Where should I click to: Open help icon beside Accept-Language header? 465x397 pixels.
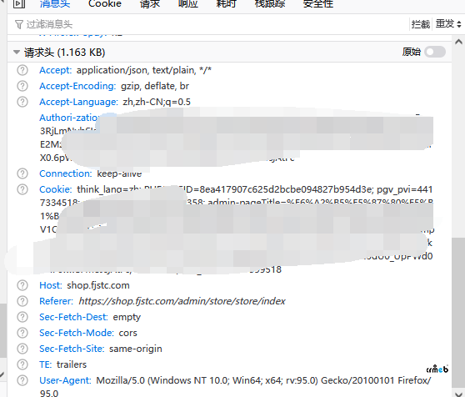pyautogui.click(x=22, y=102)
